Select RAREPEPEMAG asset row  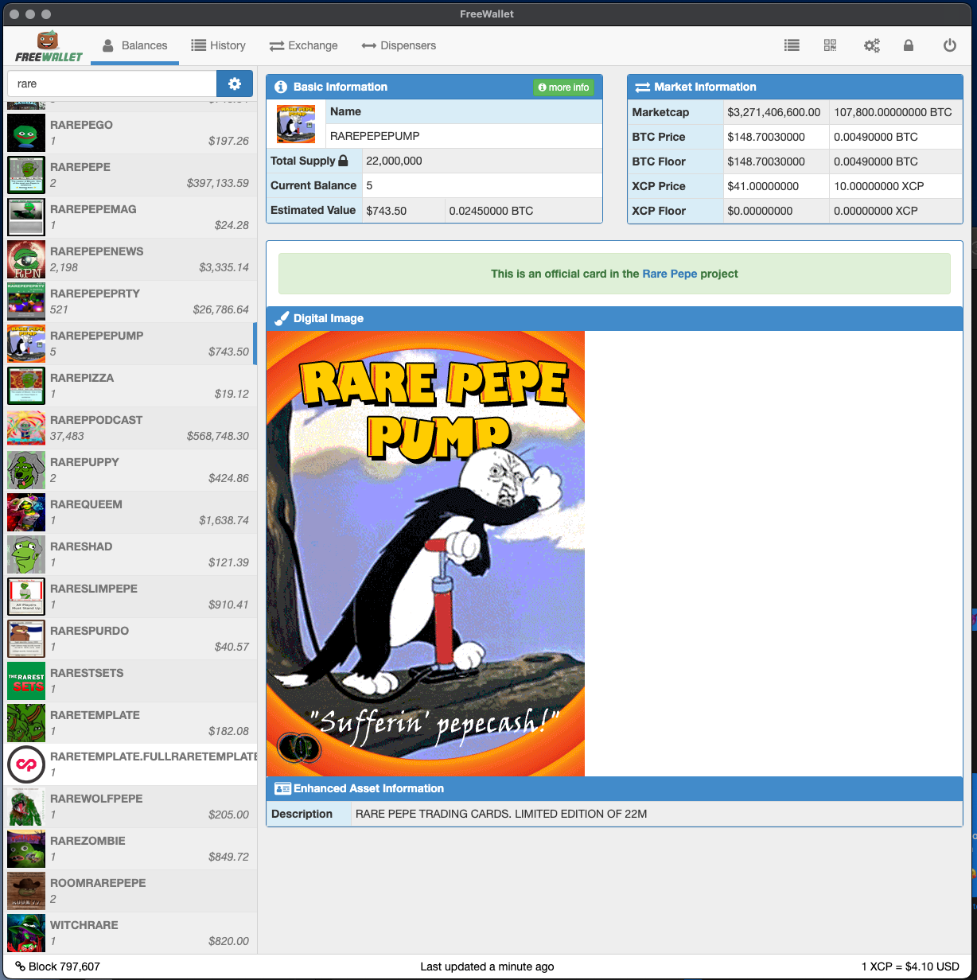(129, 217)
